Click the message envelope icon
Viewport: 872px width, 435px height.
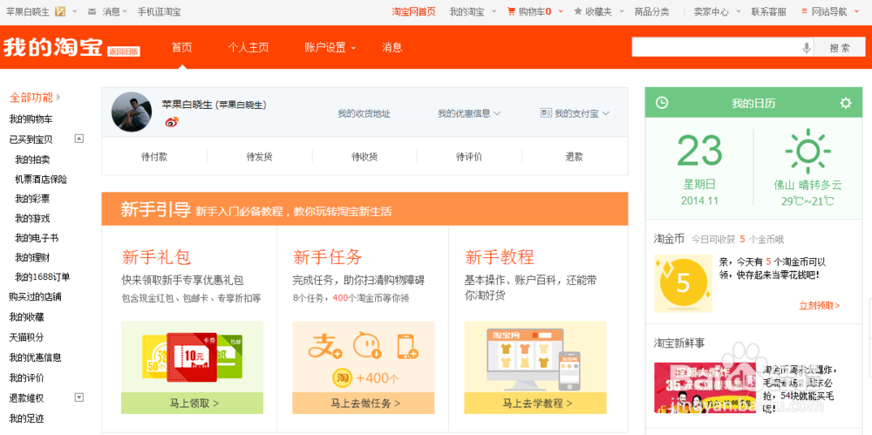click(92, 11)
